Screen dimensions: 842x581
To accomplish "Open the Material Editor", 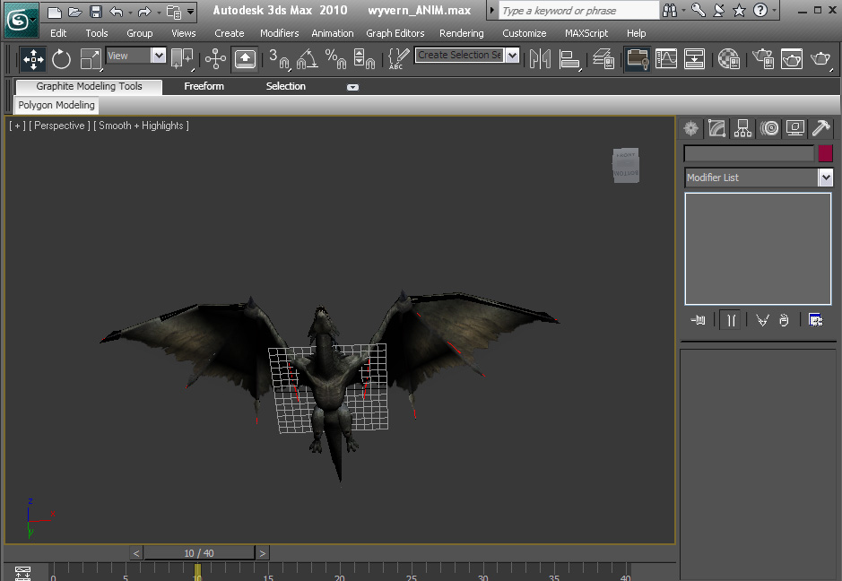I will tap(729, 59).
